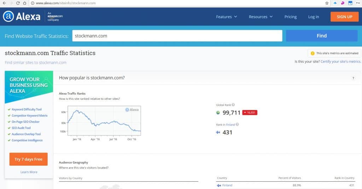The image size is (362, 189).
Task: Bookmark page with star icon
Action: click(327, 3)
